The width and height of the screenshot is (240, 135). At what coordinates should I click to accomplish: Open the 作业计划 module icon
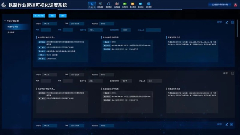92,5
